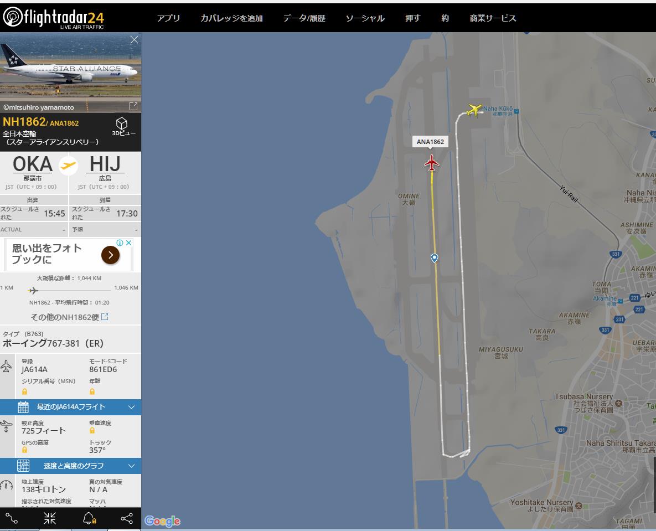This screenshot has width=656, height=531.
Task: Click the blue location pin on runway
Action: (434, 258)
